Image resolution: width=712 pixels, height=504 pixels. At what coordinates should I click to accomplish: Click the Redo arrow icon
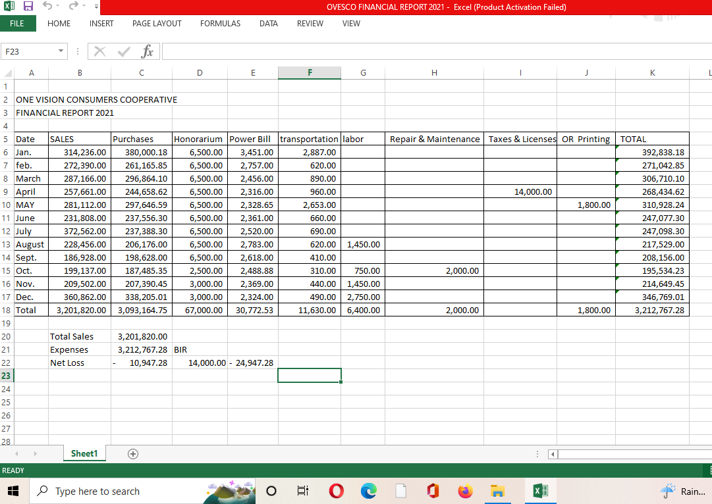(x=73, y=6)
